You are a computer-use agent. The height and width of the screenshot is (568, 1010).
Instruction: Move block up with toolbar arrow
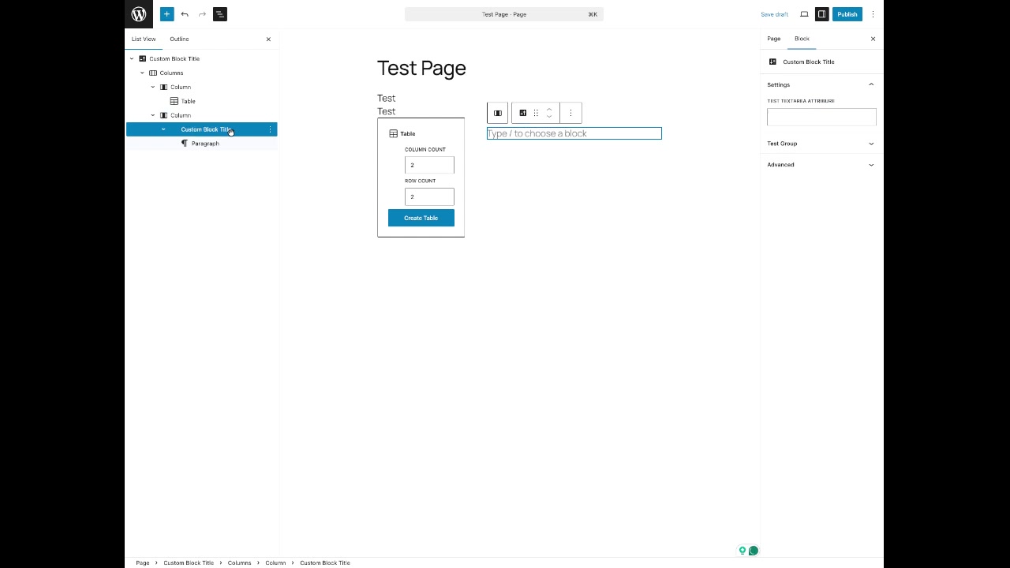tap(549, 109)
